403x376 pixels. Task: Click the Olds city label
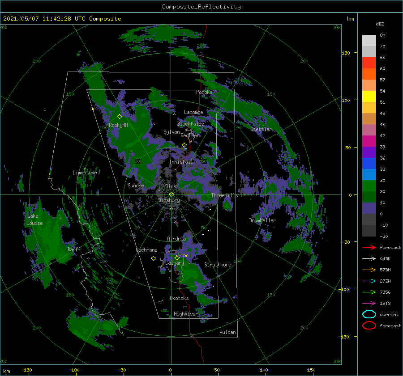point(171,186)
